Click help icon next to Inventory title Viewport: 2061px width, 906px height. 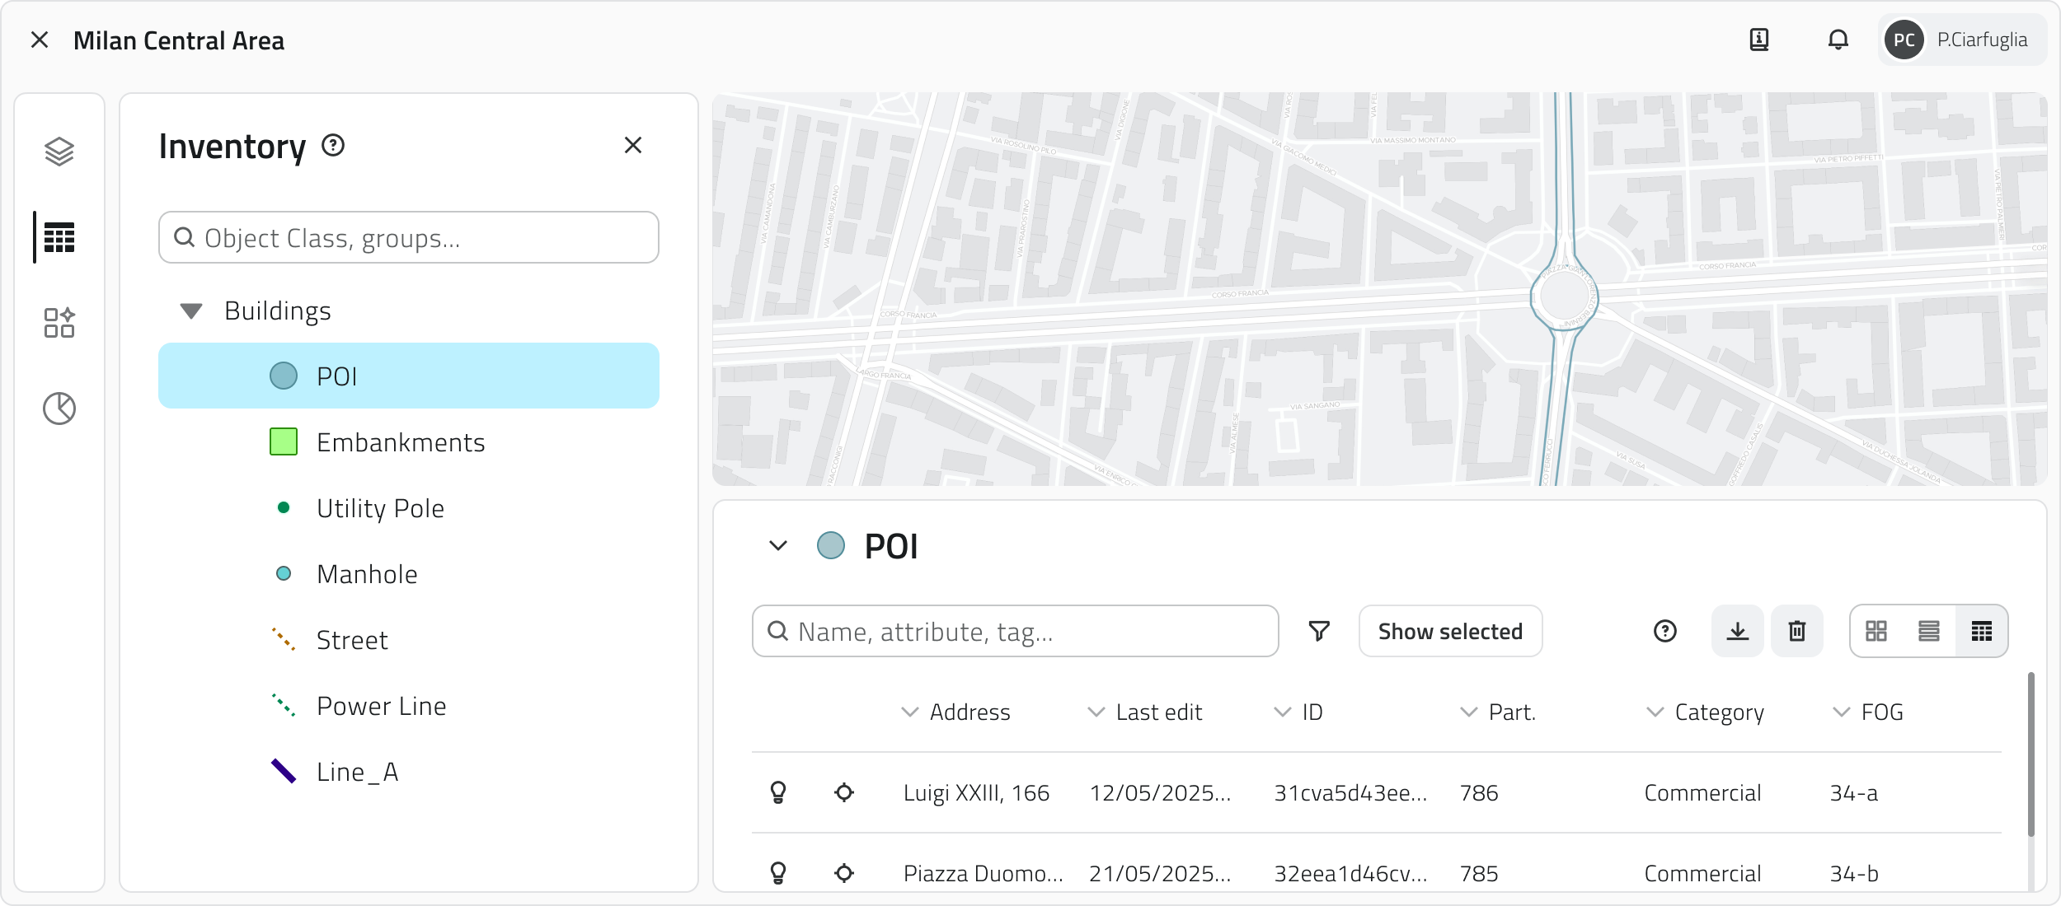333,146
